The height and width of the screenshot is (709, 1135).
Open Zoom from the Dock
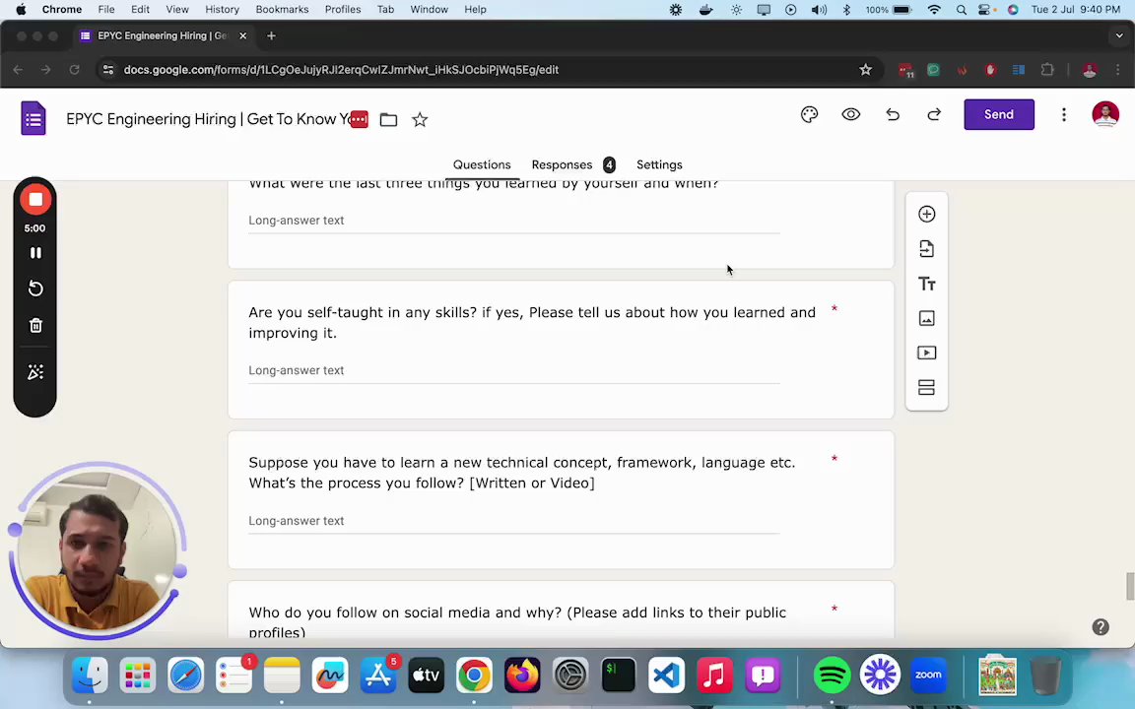tap(928, 676)
